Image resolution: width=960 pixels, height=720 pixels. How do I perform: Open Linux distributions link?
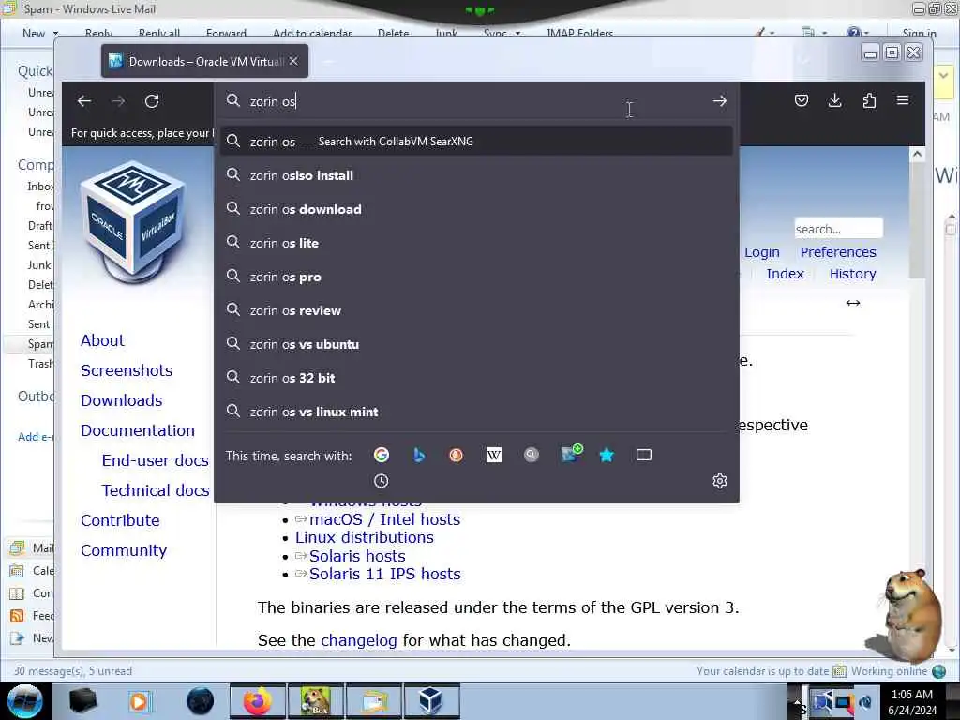[365, 537]
